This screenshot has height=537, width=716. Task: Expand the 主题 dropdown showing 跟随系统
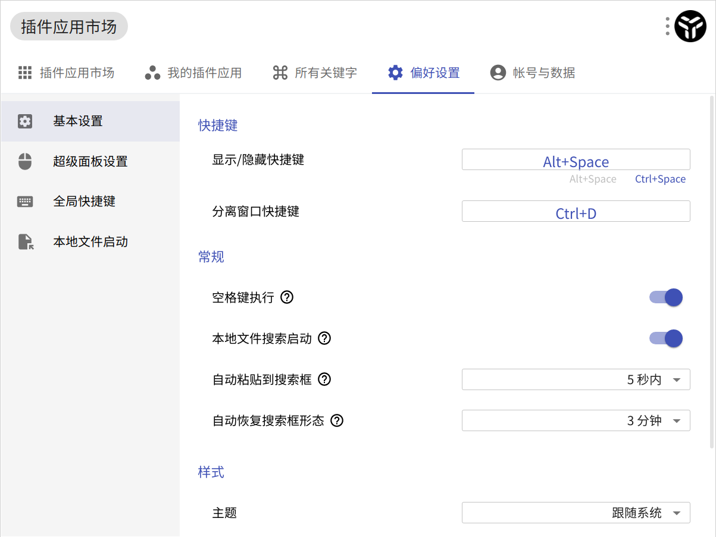click(x=576, y=513)
